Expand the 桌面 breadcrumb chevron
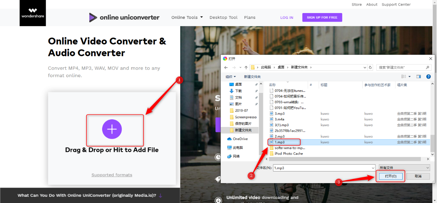 click(x=287, y=68)
